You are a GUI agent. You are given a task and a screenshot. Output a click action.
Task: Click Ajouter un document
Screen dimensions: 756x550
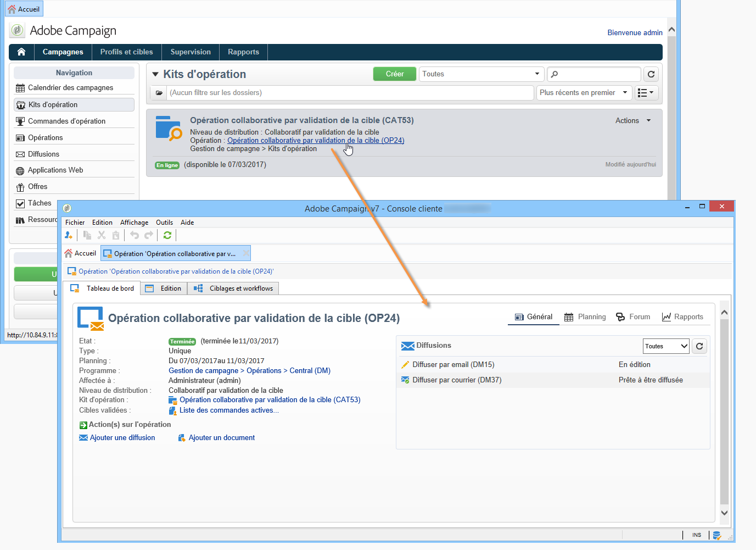tap(222, 438)
